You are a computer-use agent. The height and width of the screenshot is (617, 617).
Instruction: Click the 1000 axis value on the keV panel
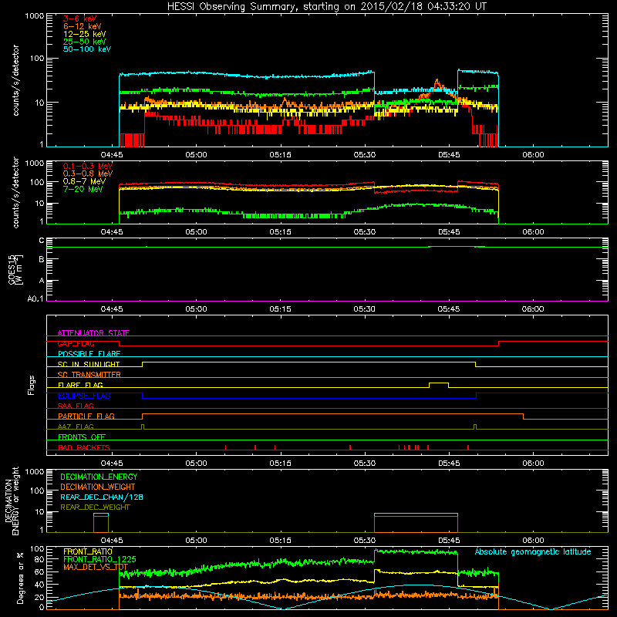click(x=35, y=16)
